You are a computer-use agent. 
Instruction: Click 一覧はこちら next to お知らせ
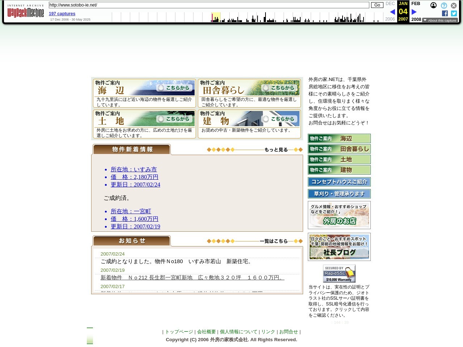pyautogui.click(x=274, y=241)
